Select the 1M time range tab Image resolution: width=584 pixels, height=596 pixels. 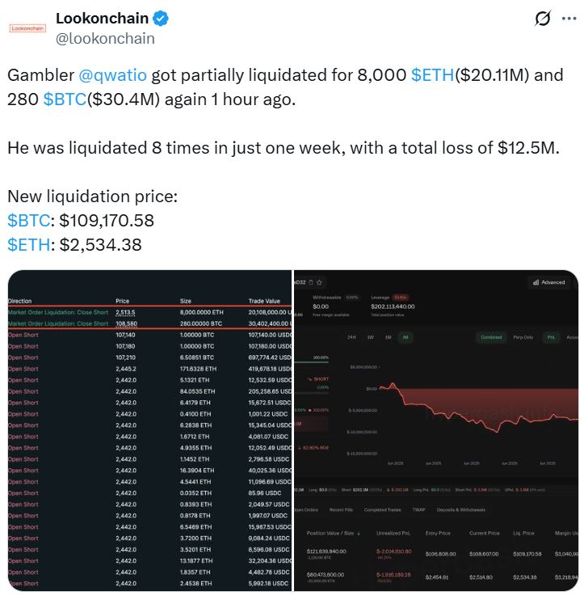388,337
